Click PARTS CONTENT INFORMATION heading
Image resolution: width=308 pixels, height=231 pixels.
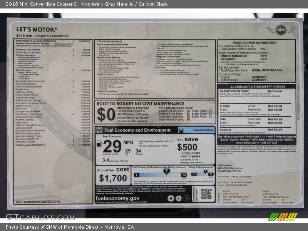[254, 43]
